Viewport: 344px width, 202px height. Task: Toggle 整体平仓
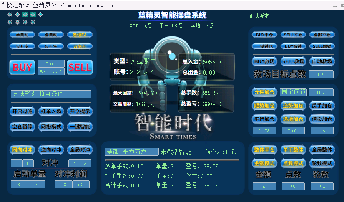[264, 150]
